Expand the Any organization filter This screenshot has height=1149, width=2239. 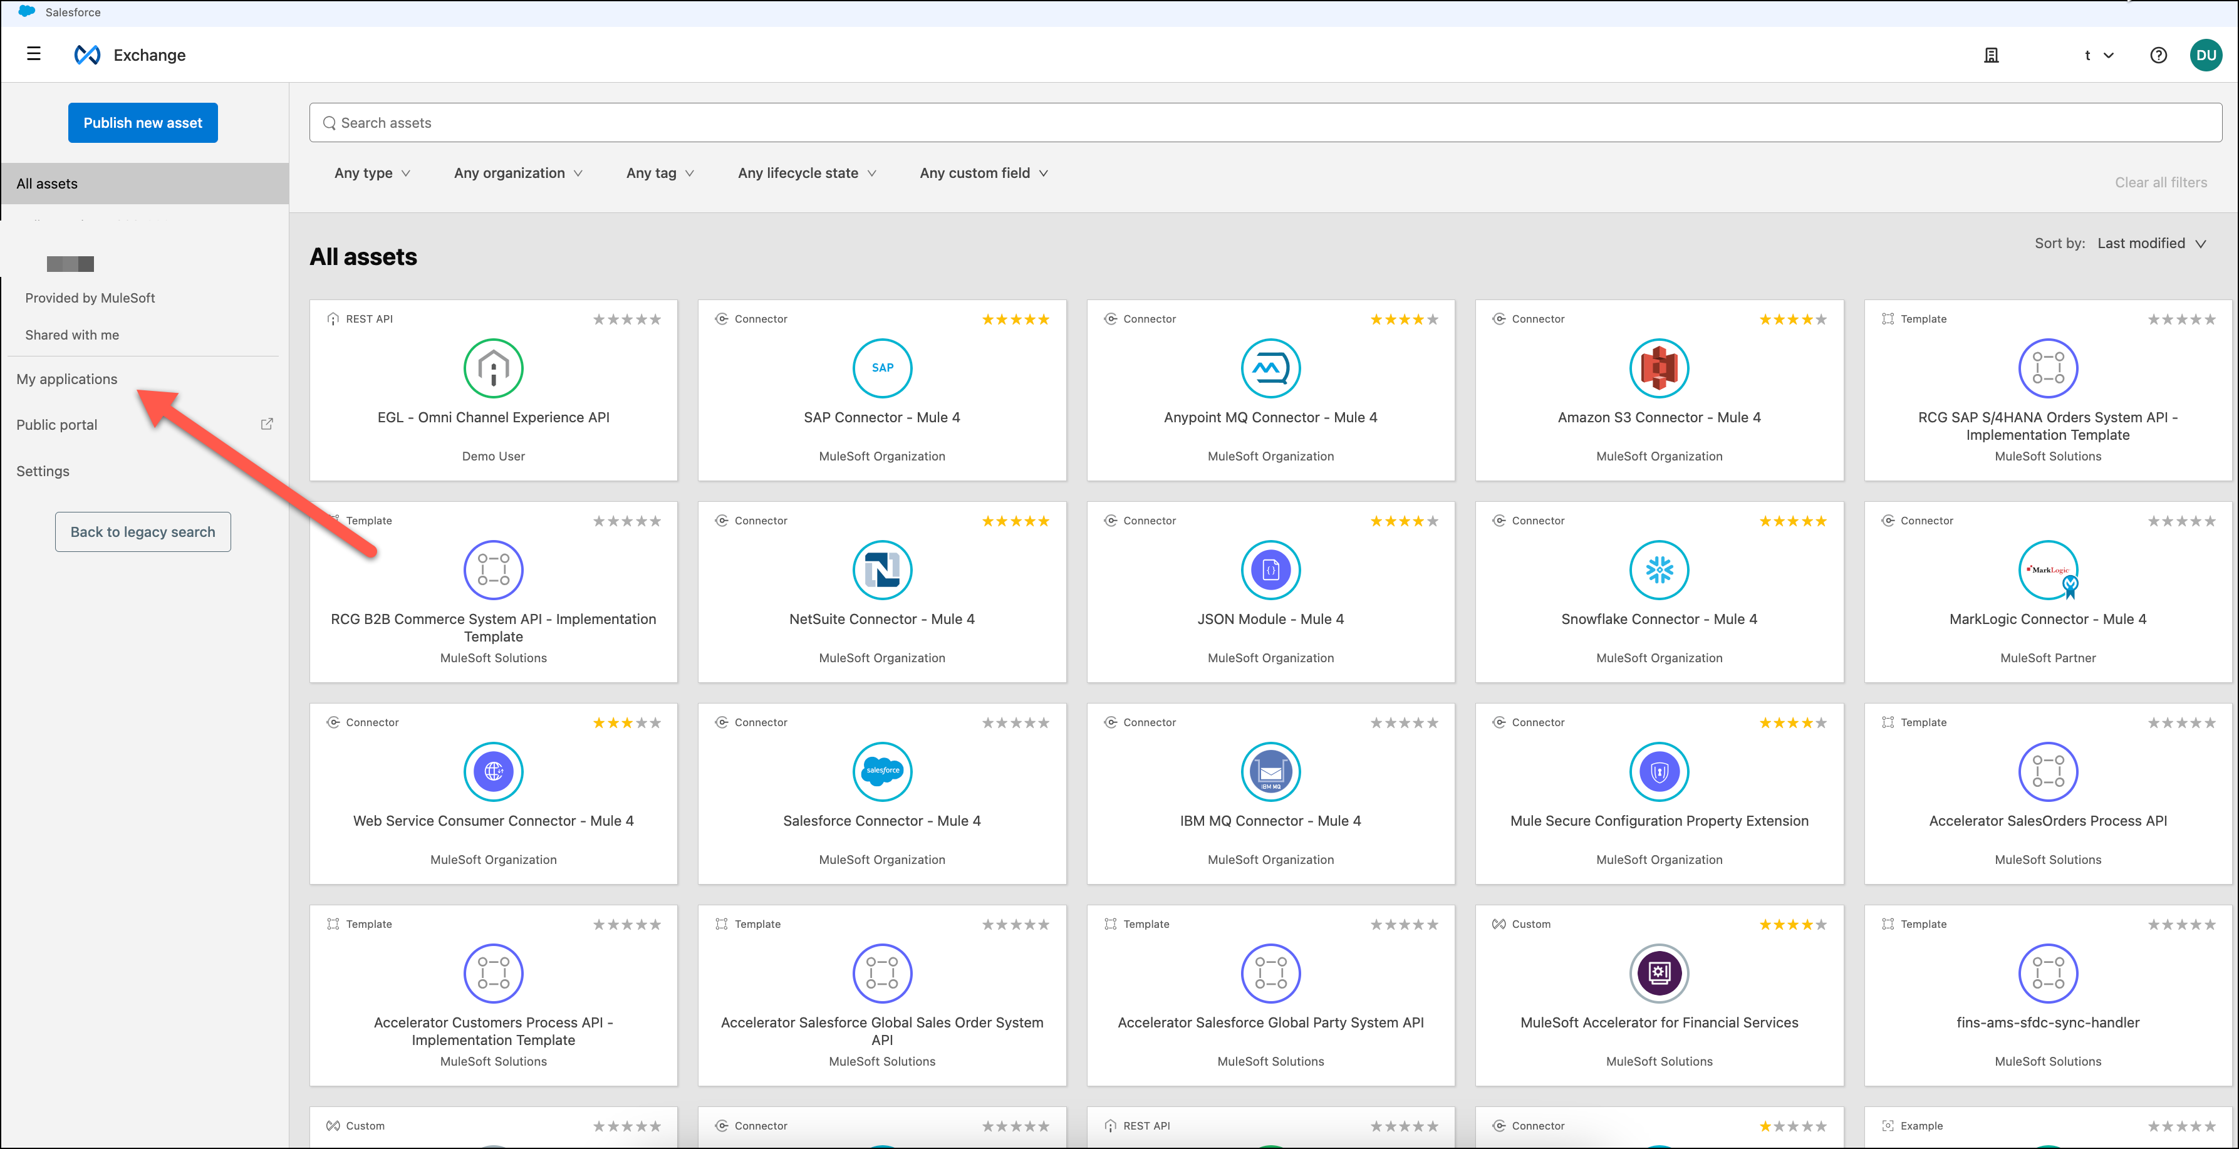(x=518, y=173)
